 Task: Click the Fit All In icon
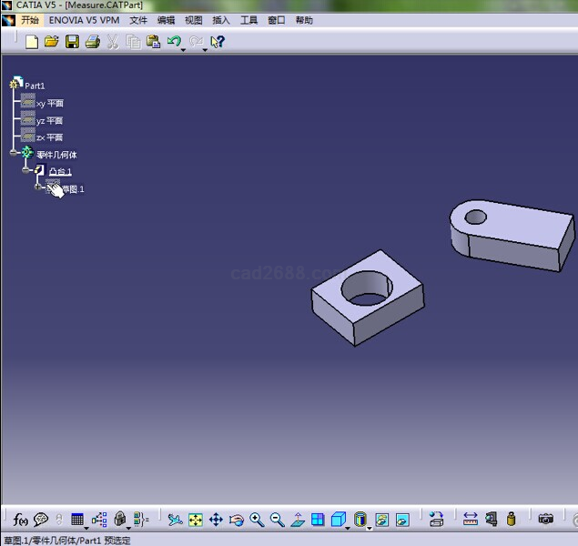click(196, 520)
